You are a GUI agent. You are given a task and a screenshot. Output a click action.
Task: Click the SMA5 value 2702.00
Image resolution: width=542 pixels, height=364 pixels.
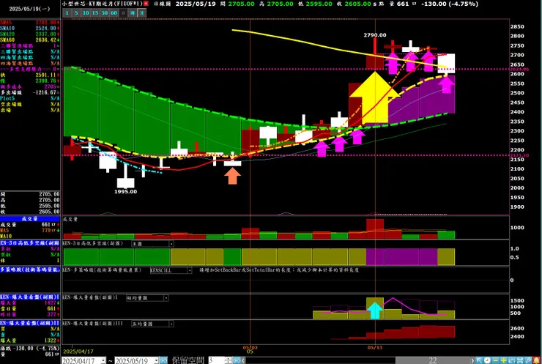click(45, 23)
